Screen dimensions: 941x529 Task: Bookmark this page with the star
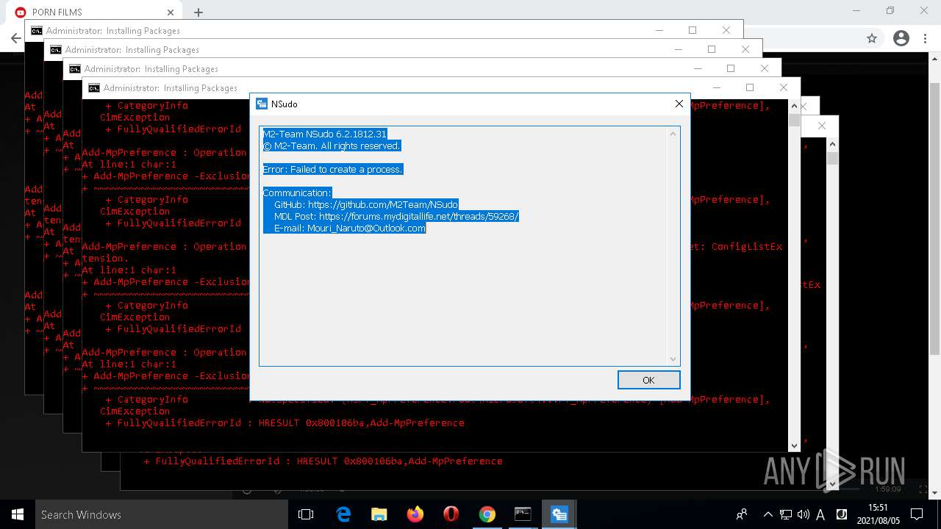872,38
